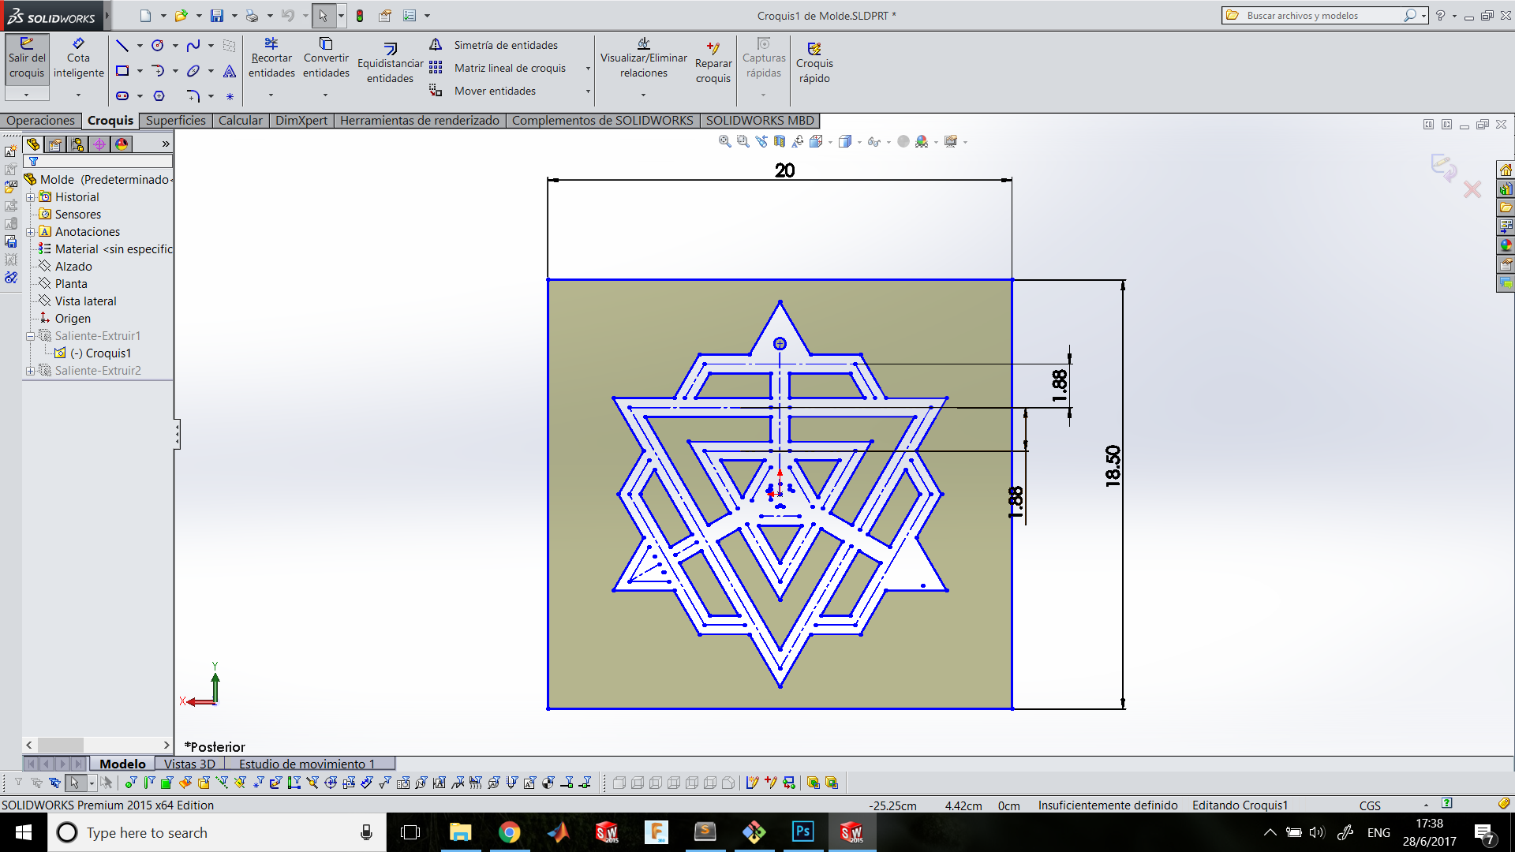Switch to the Calcular tab
The height and width of the screenshot is (852, 1515).
click(x=241, y=121)
